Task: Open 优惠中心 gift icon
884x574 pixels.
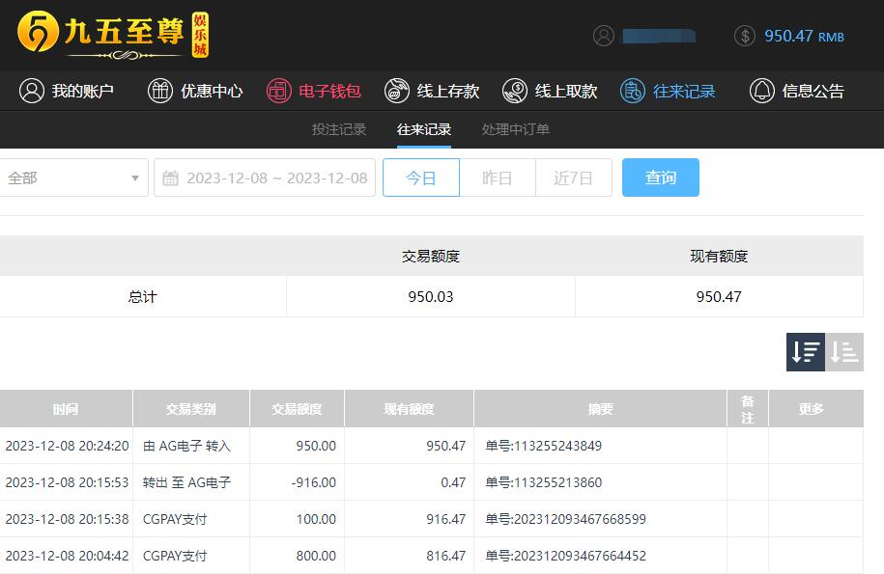Action: pos(160,91)
